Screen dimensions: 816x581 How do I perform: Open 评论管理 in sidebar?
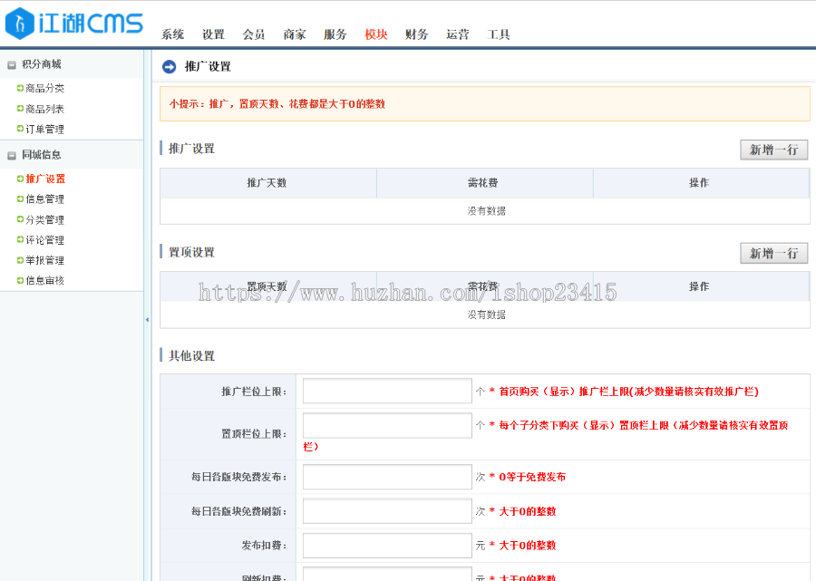coord(44,240)
